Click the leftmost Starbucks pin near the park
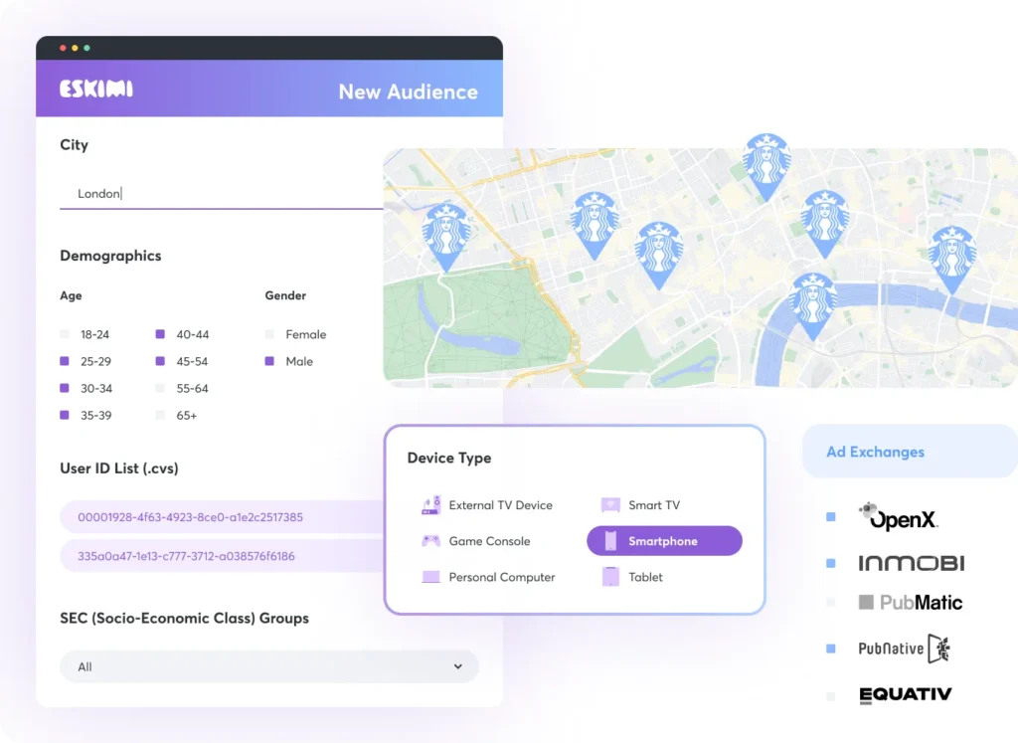 tap(446, 237)
